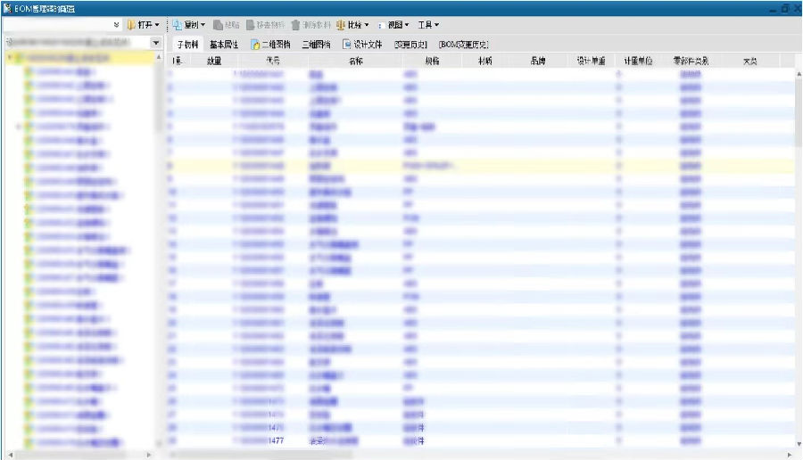Sort by the 材质 column header

[x=485, y=61]
